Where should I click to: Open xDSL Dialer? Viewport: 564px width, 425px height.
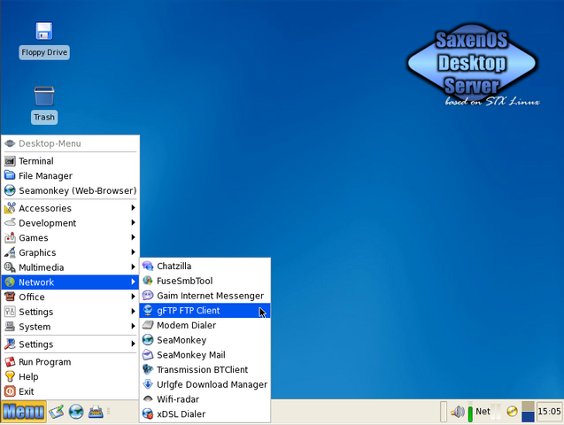(x=205, y=413)
